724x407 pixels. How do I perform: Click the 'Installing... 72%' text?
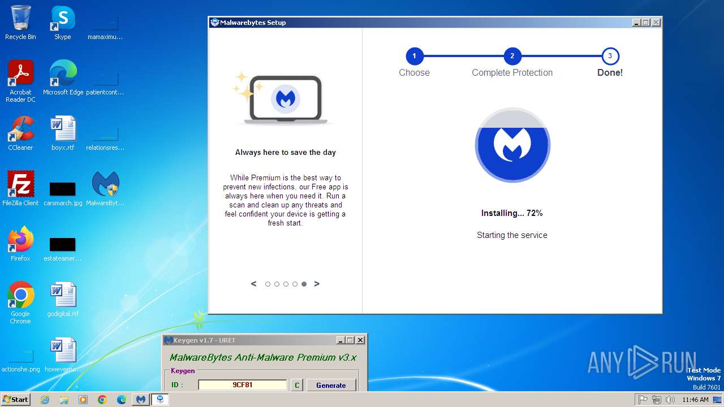(x=512, y=213)
